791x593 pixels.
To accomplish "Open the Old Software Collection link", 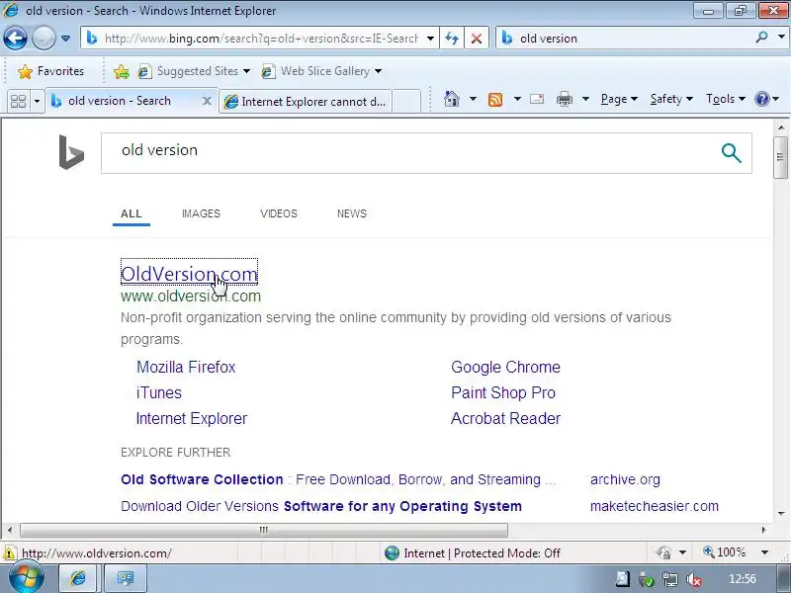I will [338, 479].
